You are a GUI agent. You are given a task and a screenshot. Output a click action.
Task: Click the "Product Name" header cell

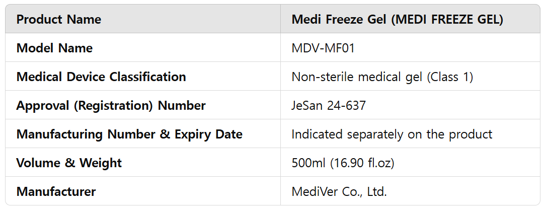(x=59, y=20)
